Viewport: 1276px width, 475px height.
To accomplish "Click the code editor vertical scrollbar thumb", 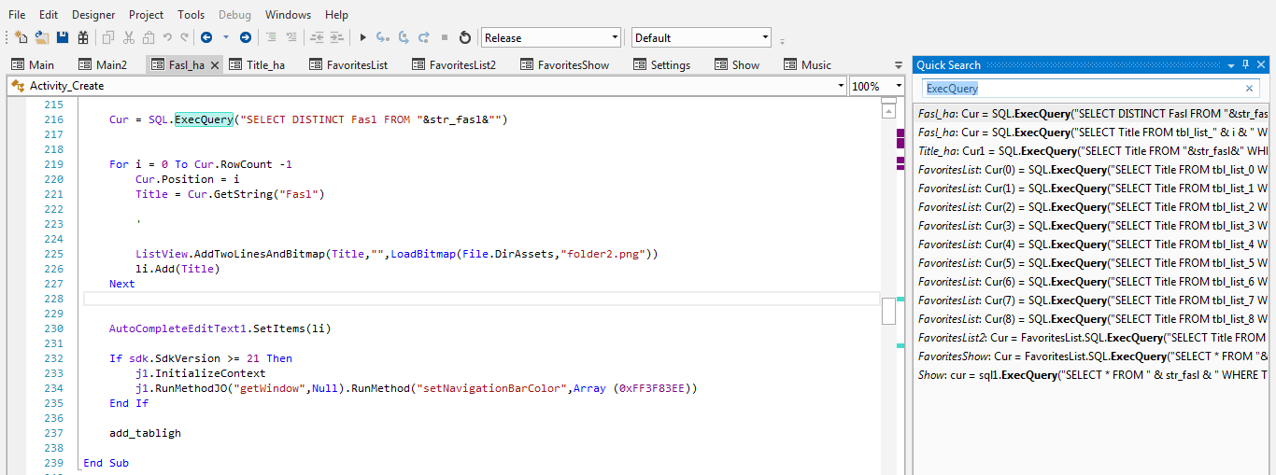I will click(888, 311).
